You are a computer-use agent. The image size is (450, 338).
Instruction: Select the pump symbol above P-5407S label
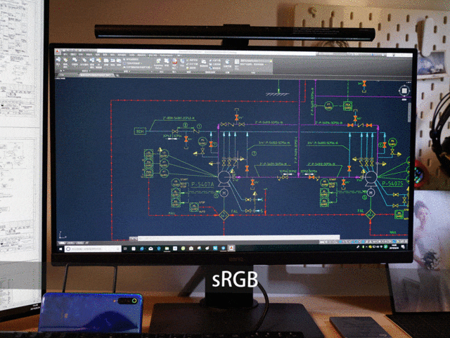pos(371,177)
